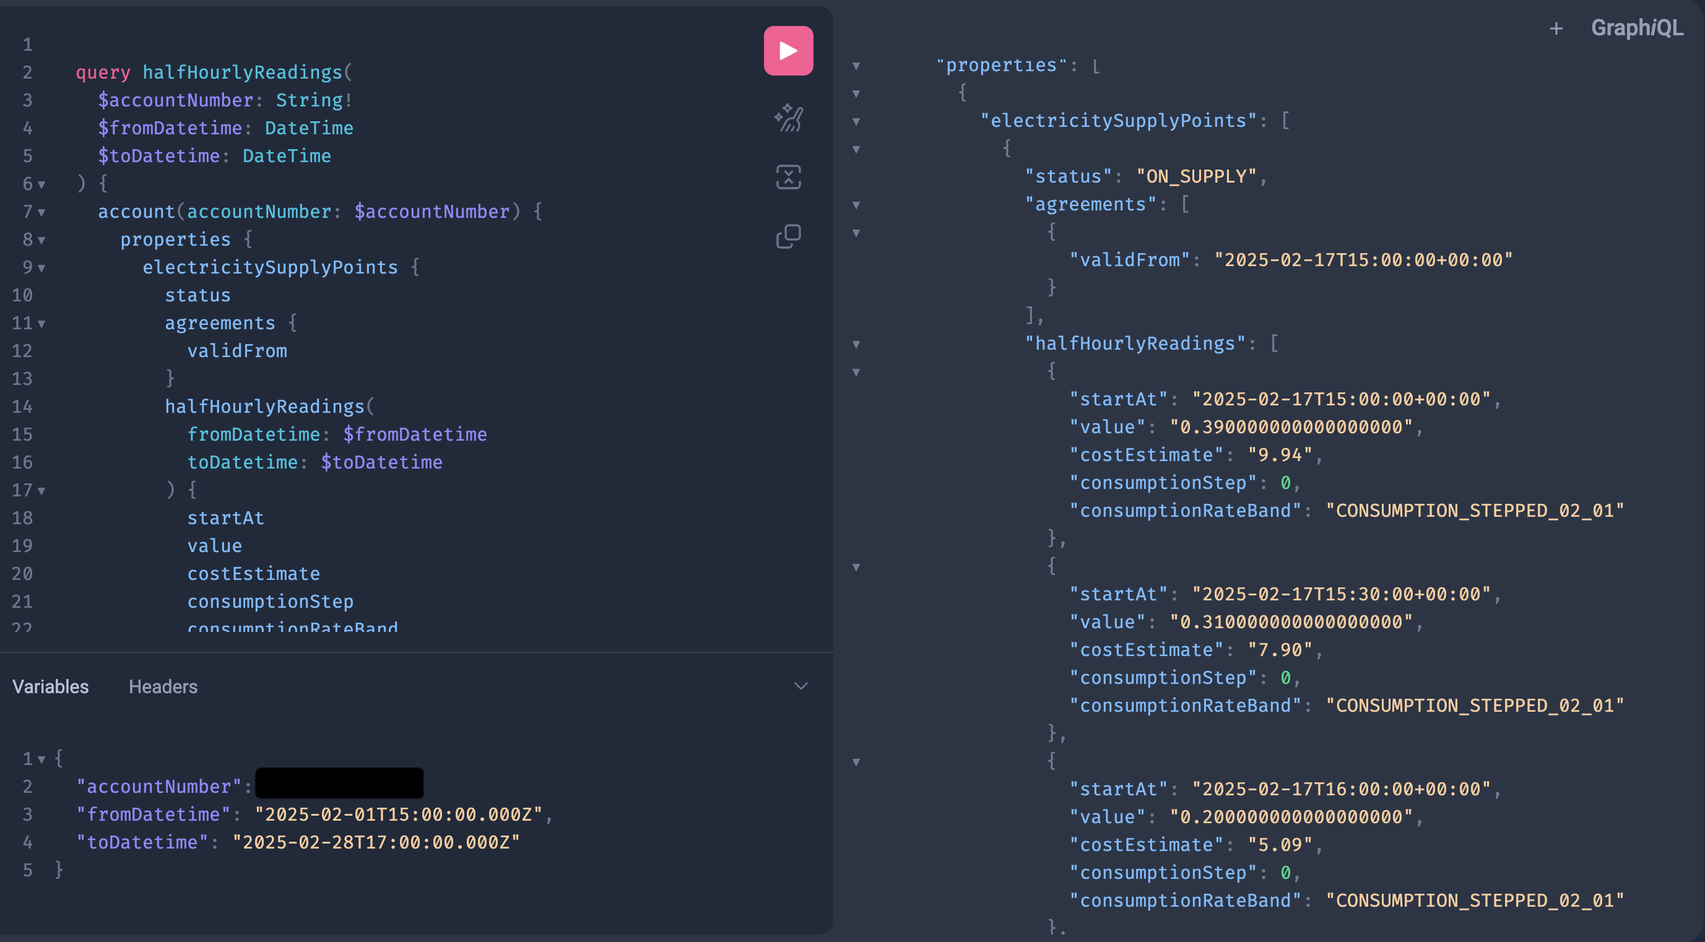This screenshot has width=1705, height=942.
Task: Click the redacted accountNumber value field
Action: tap(339, 783)
